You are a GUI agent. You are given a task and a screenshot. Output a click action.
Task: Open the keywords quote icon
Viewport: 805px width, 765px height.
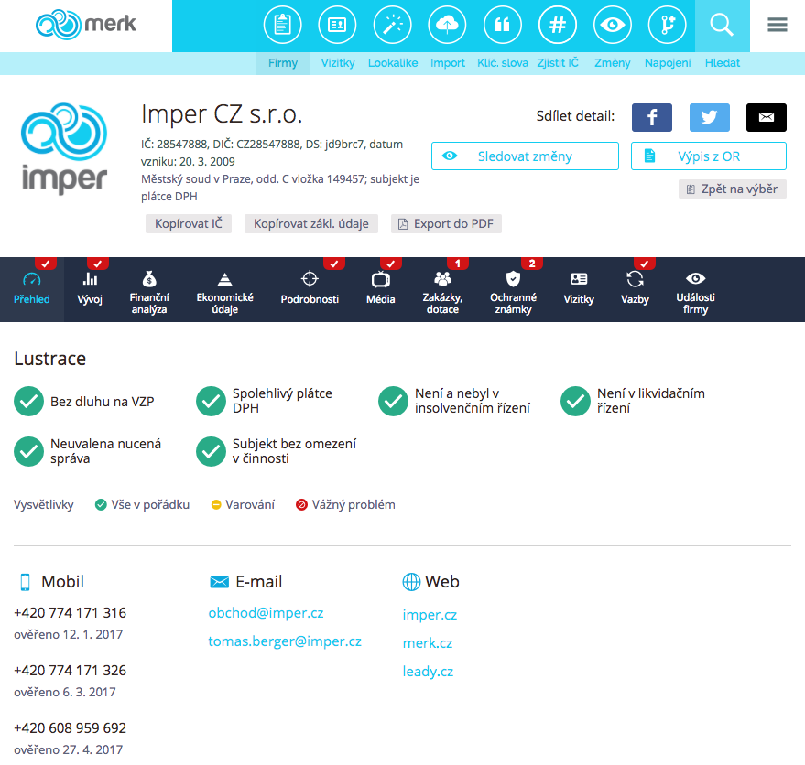pos(503,25)
